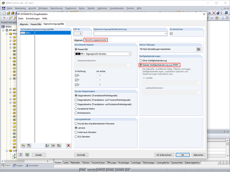Click the OK button
Screen dimensions: 230x172
coord(182,155)
